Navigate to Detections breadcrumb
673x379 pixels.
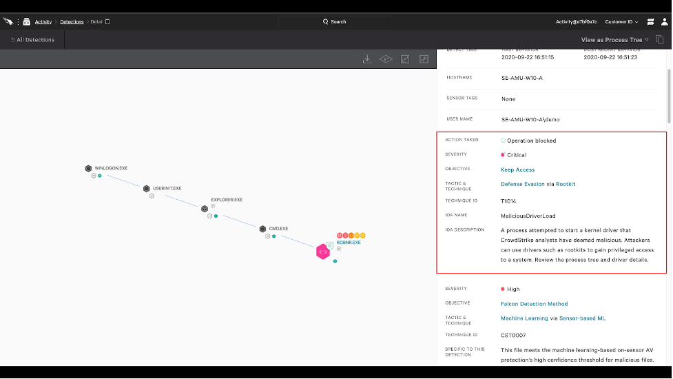click(x=72, y=22)
